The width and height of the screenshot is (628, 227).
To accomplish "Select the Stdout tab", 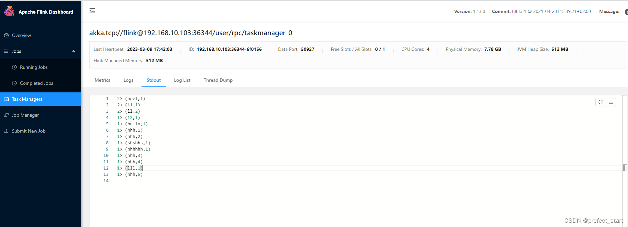I will [x=154, y=80].
